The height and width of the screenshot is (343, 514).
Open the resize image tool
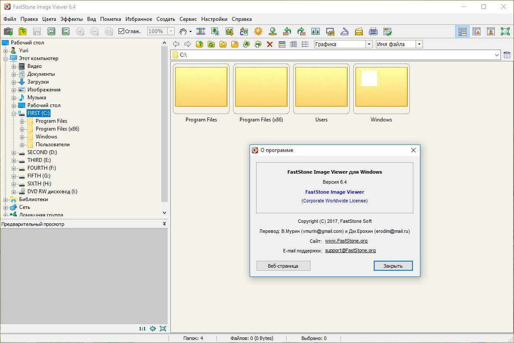click(x=215, y=31)
